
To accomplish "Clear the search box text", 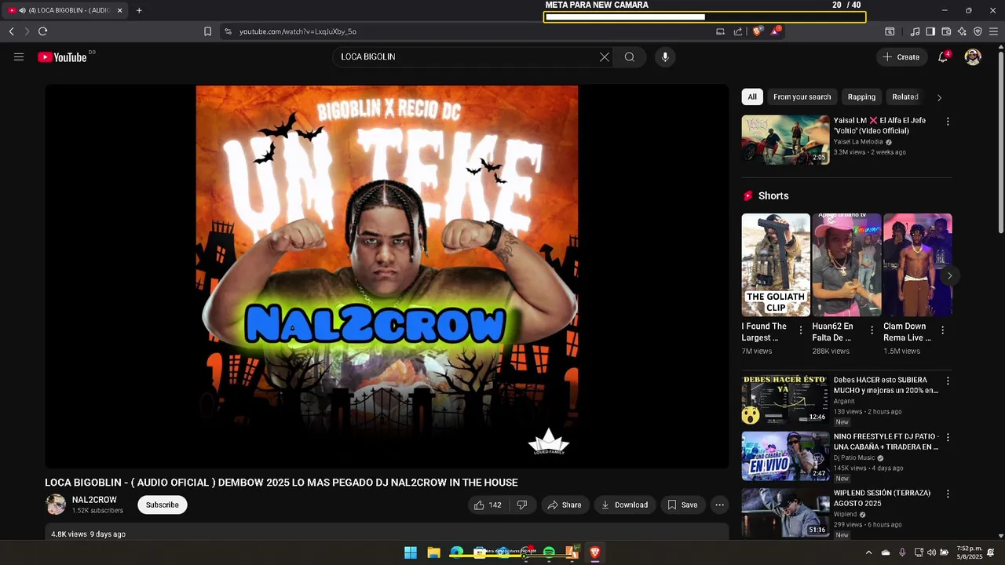I will pyautogui.click(x=605, y=56).
